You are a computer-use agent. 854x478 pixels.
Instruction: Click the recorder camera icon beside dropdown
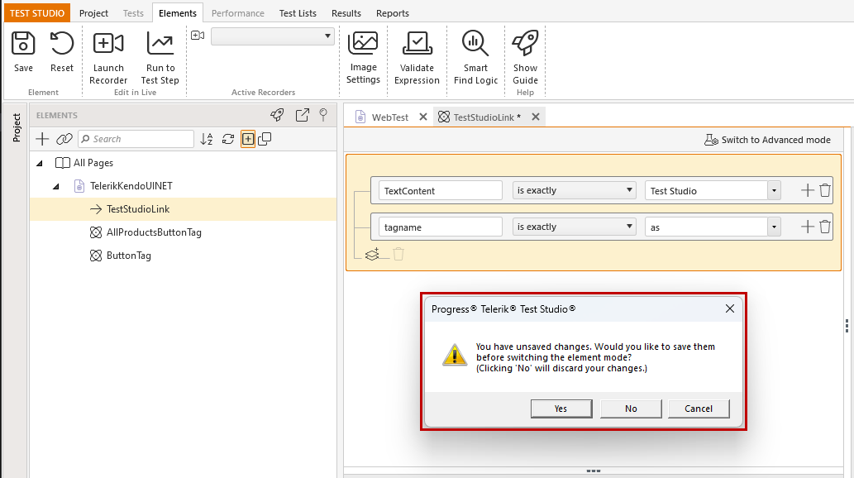(198, 36)
